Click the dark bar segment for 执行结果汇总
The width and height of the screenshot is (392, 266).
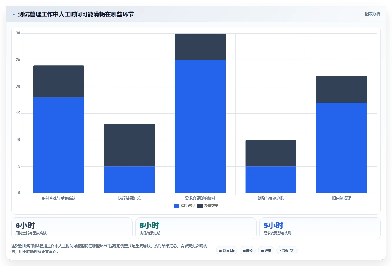tap(129, 145)
